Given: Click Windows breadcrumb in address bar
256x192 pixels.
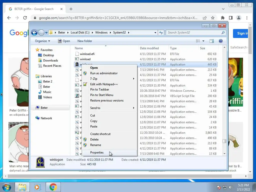Looking at the screenshot, I should [x=101, y=32].
